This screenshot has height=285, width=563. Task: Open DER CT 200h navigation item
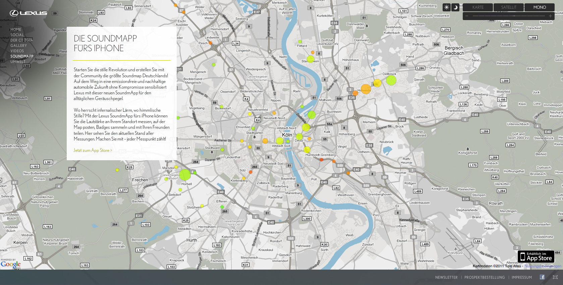21,40
